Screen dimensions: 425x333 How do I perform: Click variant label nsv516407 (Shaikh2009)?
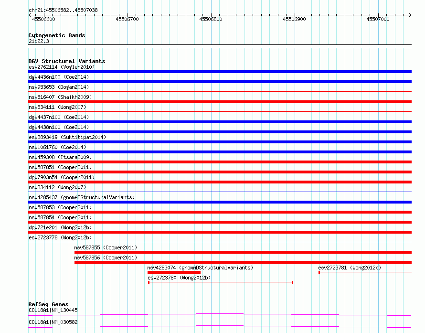pos(60,97)
